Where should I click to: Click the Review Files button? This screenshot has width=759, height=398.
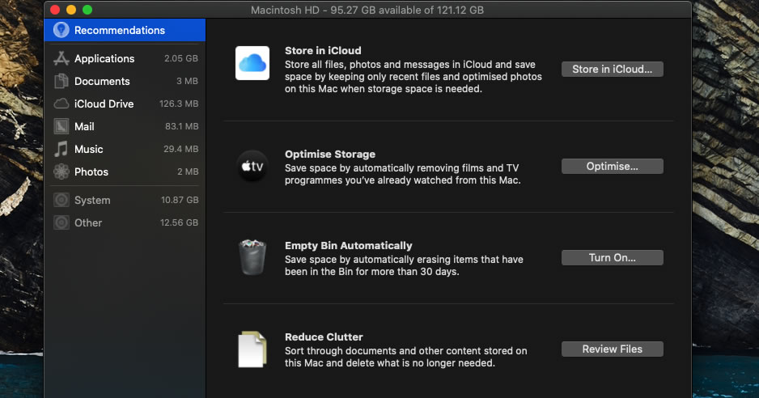[612, 349]
